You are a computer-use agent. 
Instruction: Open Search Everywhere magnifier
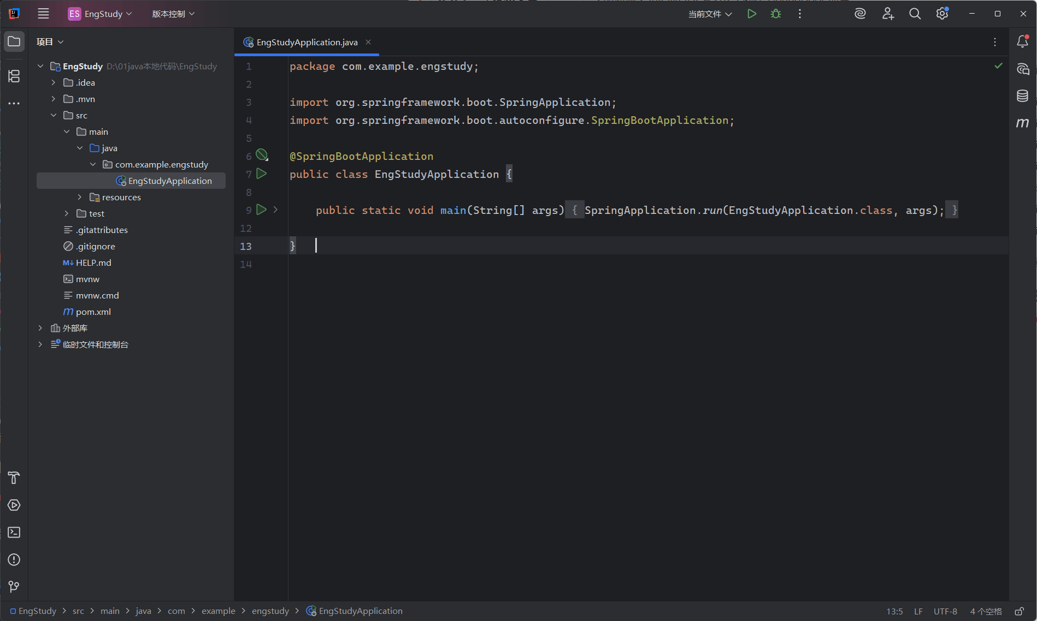point(915,14)
